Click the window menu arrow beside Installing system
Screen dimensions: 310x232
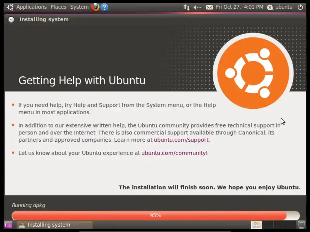point(11,19)
